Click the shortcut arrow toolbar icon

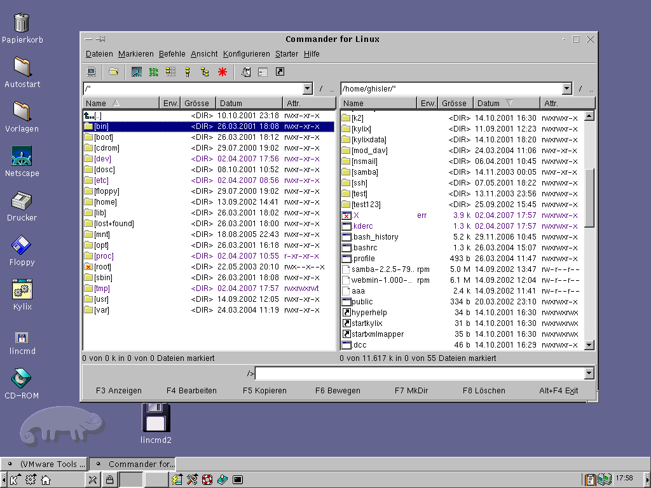pos(280,72)
